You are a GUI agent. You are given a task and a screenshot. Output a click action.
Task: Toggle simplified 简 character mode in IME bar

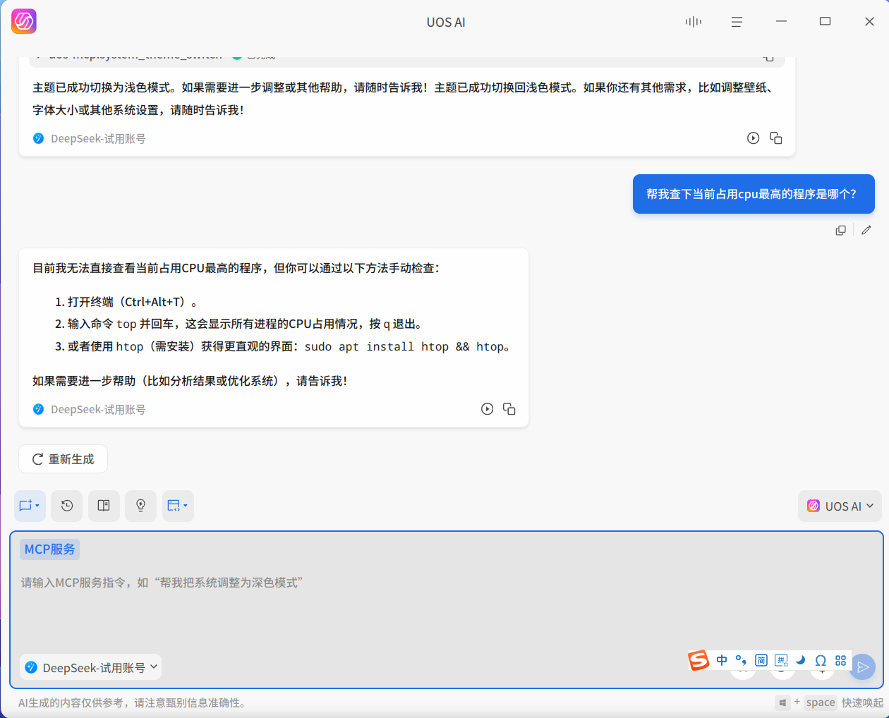(761, 660)
